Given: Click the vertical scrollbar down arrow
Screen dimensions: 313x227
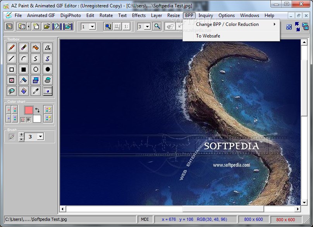Looking at the screenshot, I should click(x=304, y=203).
